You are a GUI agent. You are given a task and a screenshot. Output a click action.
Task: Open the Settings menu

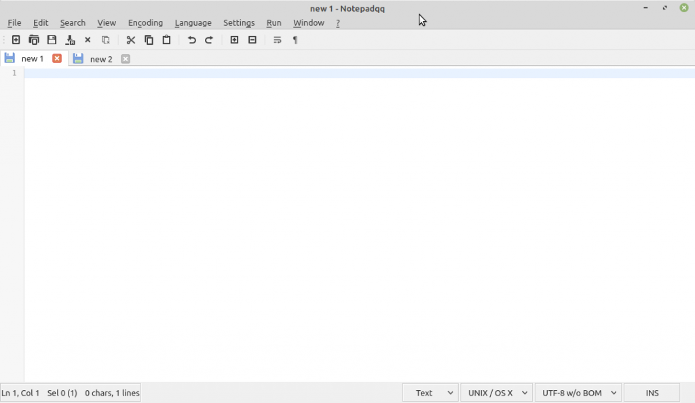pyautogui.click(x=239, y=22)
